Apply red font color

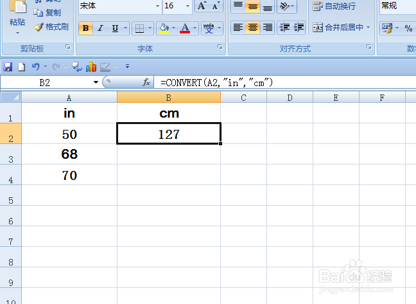point(185,28)
